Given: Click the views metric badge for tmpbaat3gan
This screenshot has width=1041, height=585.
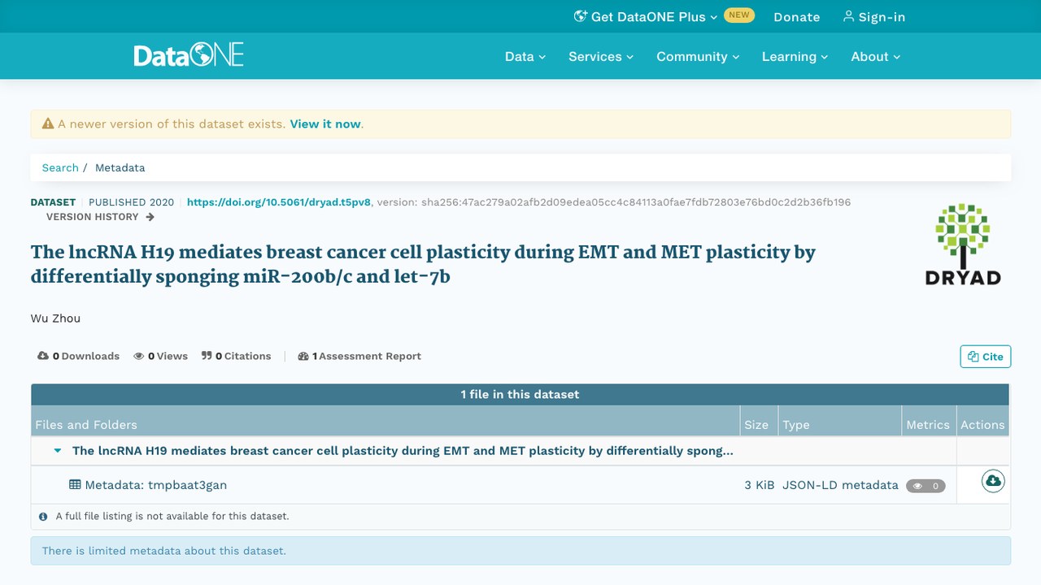Looking at the screenshot, I should [926, 486].
